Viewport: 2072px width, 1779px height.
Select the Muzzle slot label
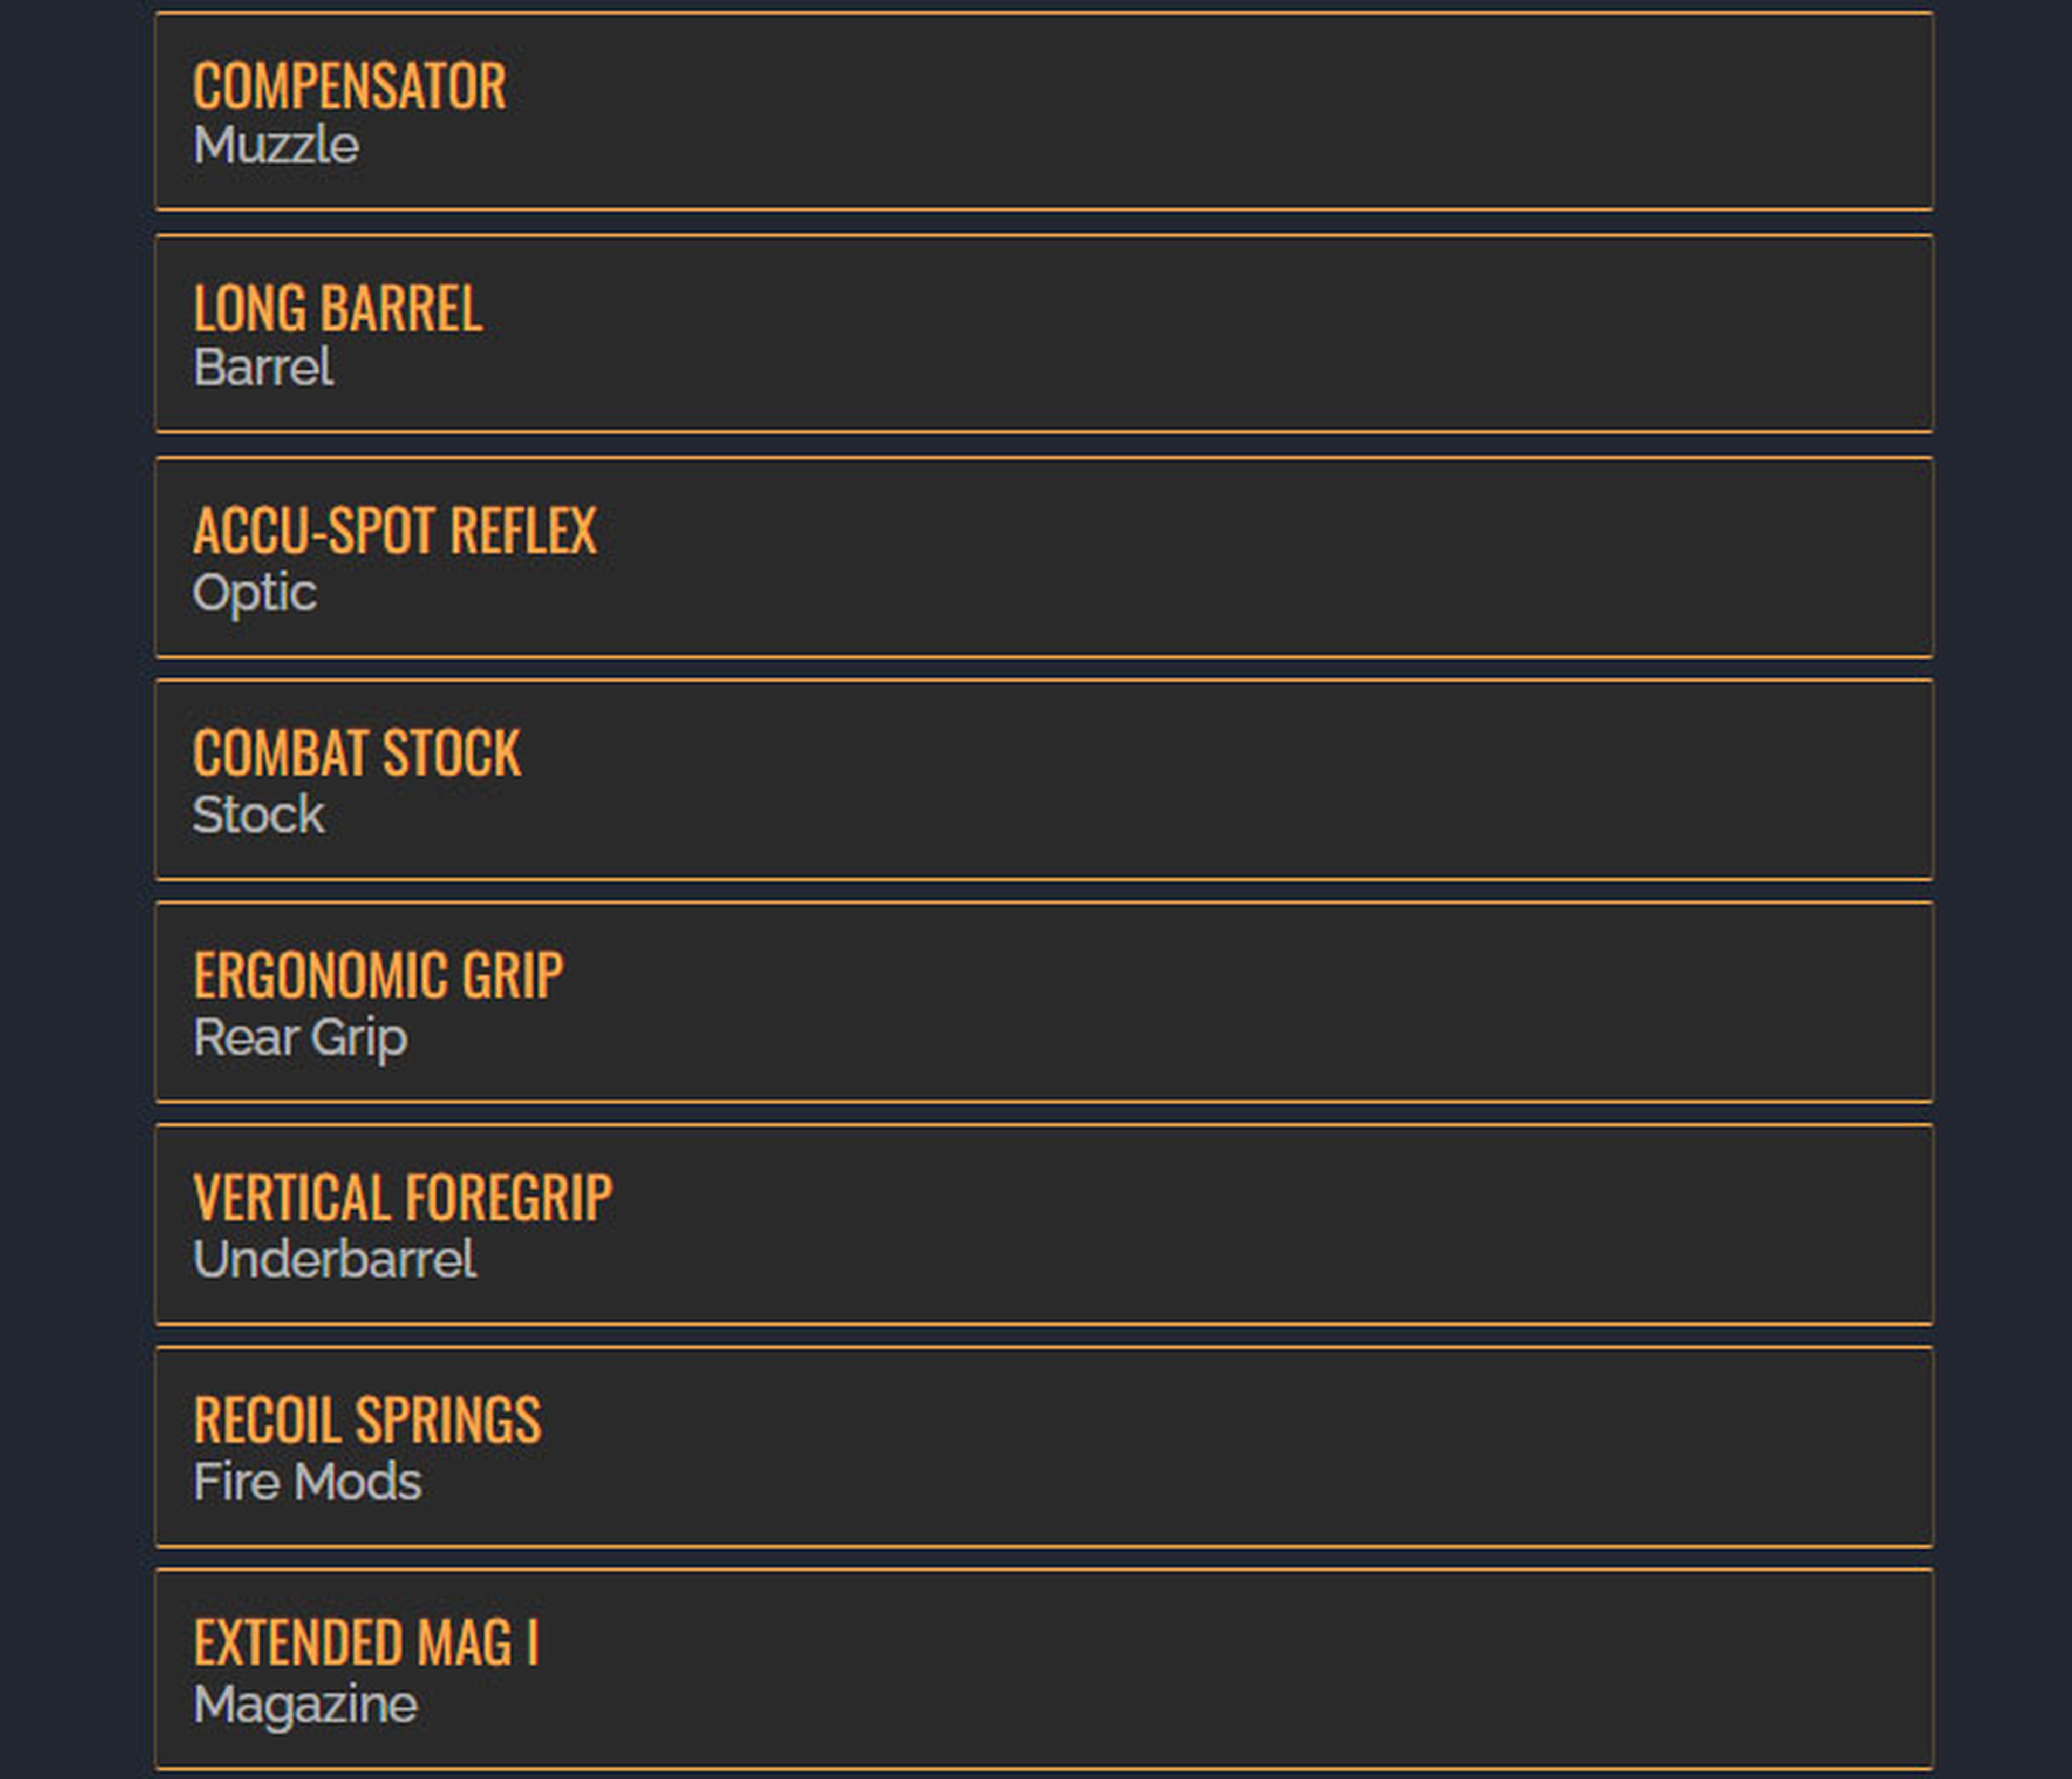276,146
